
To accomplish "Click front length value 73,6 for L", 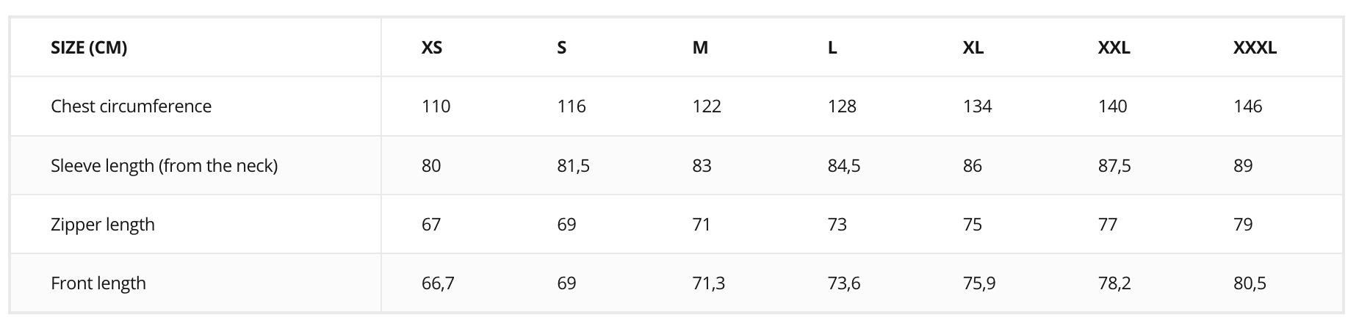I will tap(844, 283).
